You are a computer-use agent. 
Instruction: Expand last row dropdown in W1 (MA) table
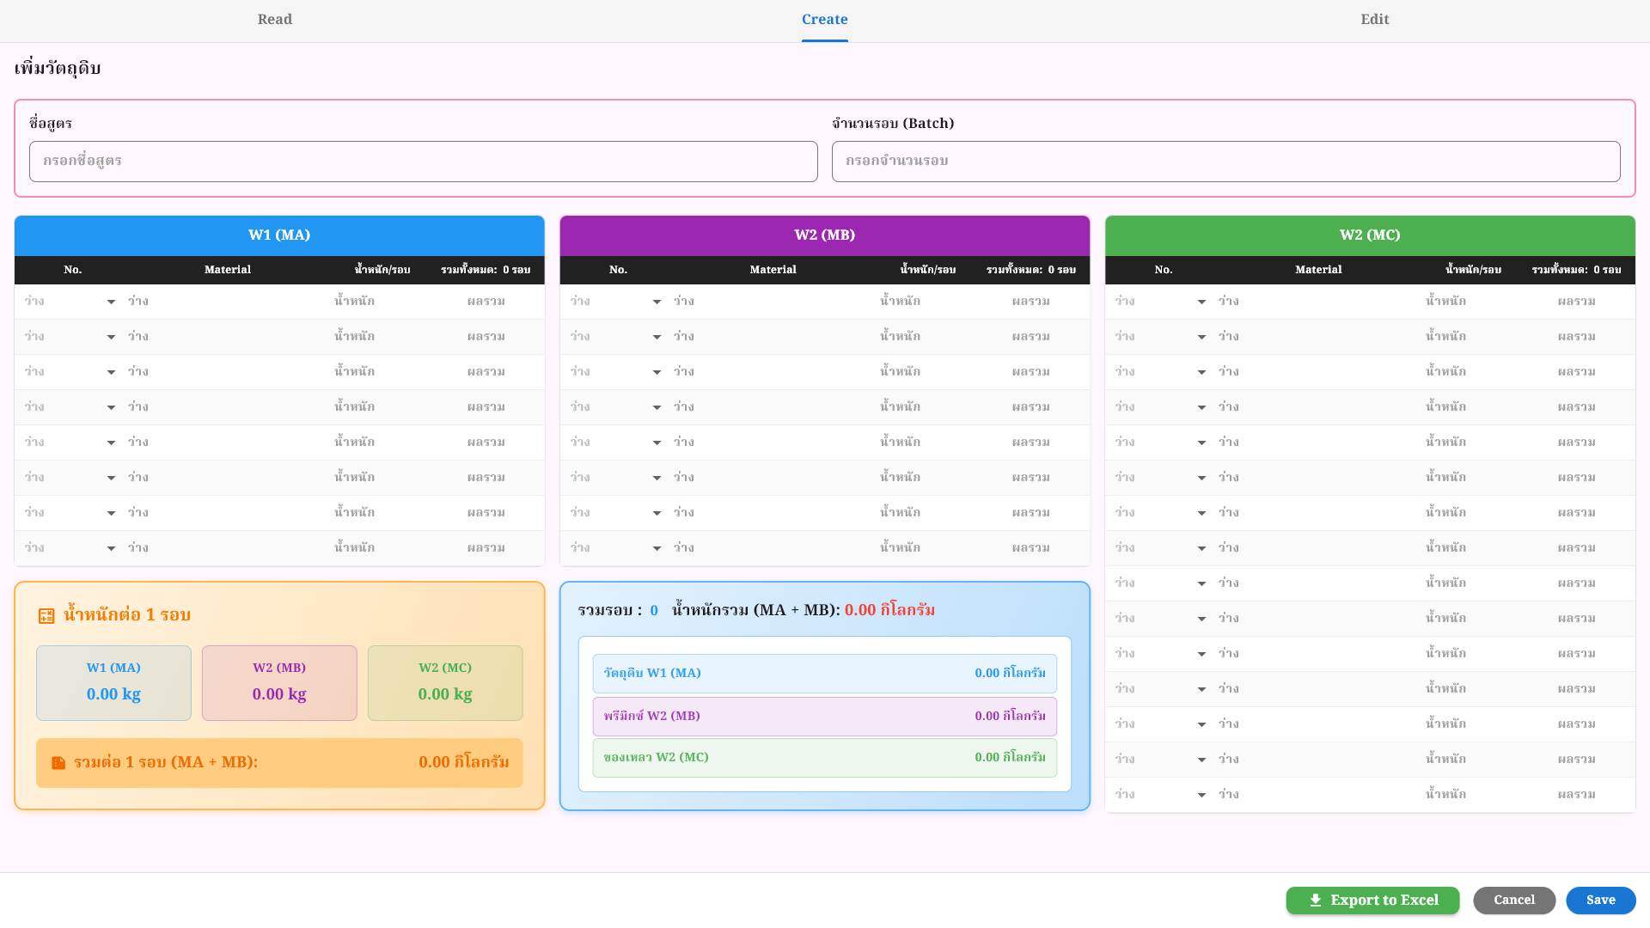point(111,548)
